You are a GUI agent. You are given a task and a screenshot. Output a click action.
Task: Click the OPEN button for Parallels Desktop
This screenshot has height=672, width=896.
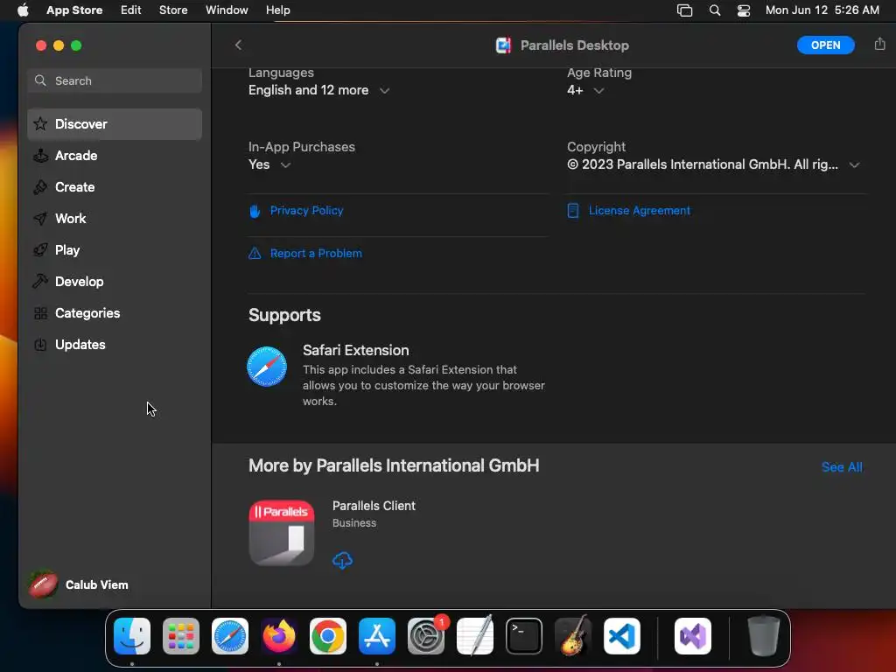coord(826,45)
